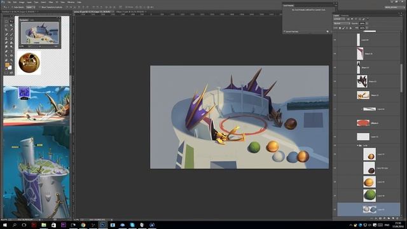Select the Lasso tool
Screen dimensions: 407x229
6,25
